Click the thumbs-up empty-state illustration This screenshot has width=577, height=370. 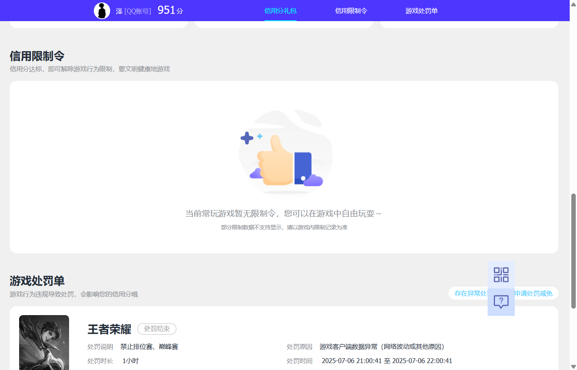(x=284, y=154)
